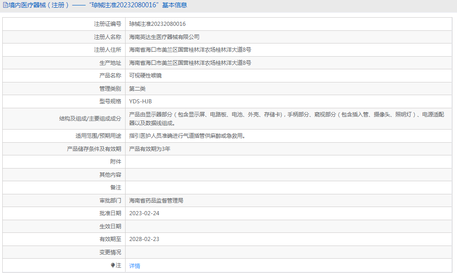The height and width of the screenshot is (275, 457).
Task: Click the lightbulb icon beside 注
Action: [113, 265]
